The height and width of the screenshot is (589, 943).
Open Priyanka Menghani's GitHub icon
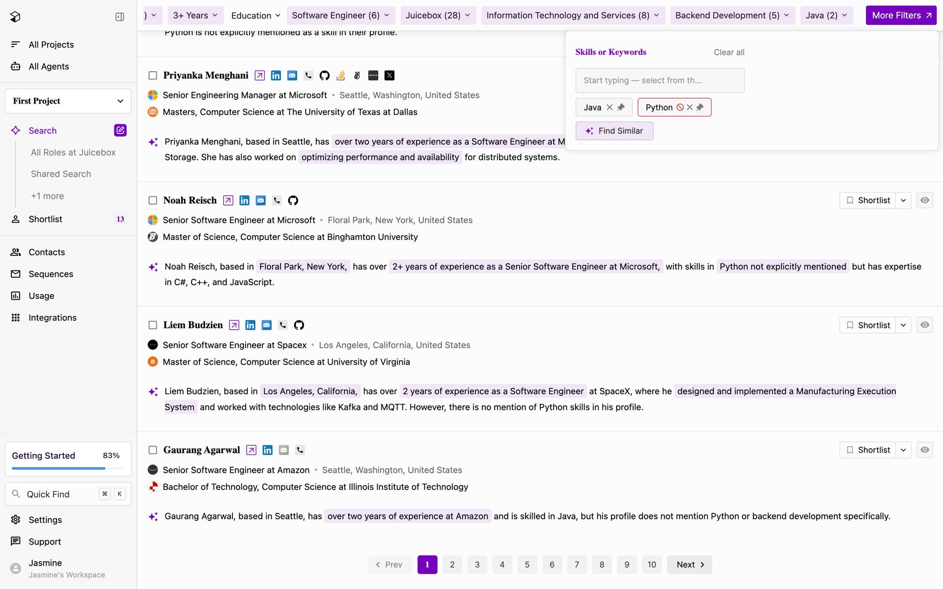pos(325,76)
